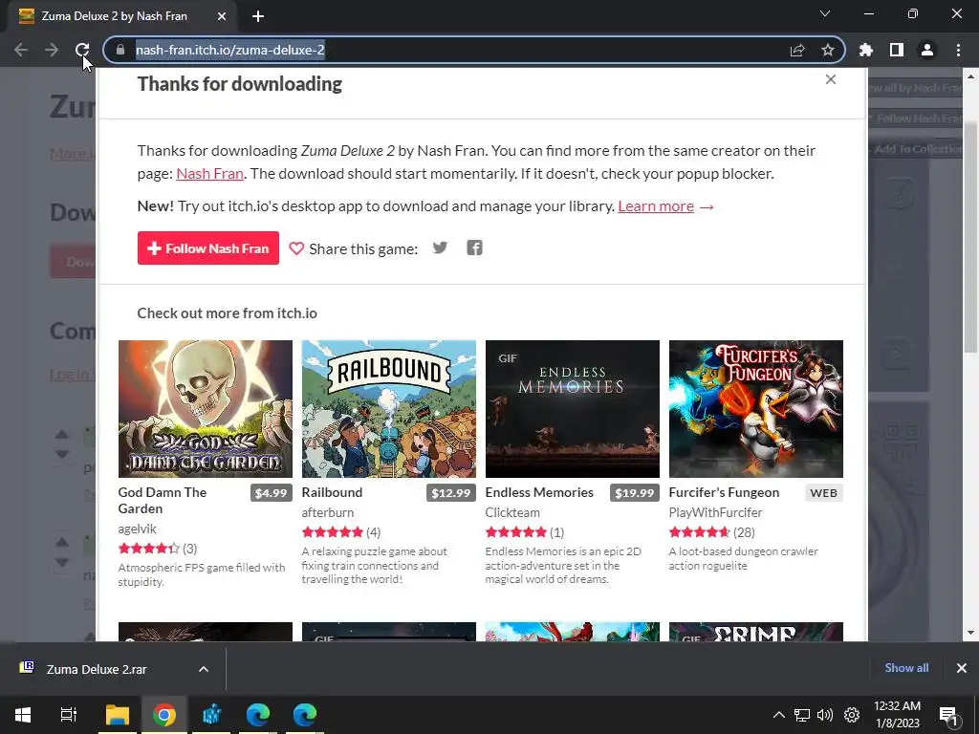The image size is (979, 734).
Task: Click the God Damn The Garden title
Action: [163, 501]
